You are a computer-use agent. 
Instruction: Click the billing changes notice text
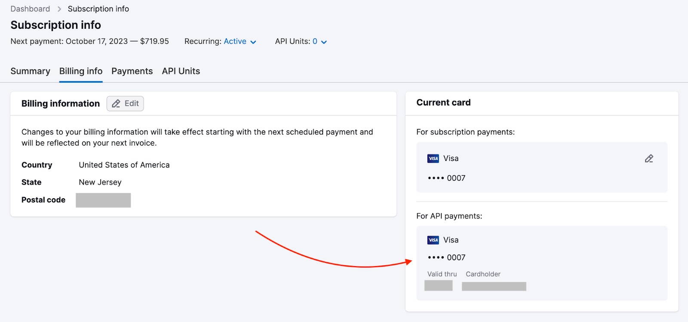pos(197,137)
